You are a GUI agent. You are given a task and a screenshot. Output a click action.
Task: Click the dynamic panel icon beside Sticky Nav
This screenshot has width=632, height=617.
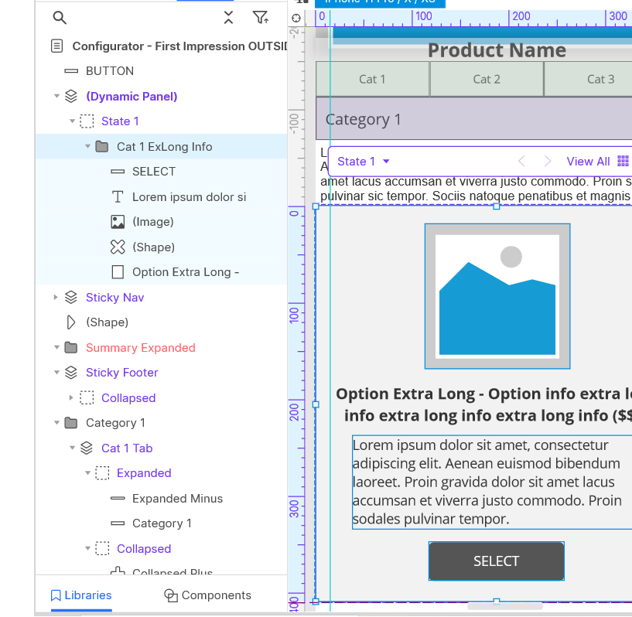click(x=71, y=297)
